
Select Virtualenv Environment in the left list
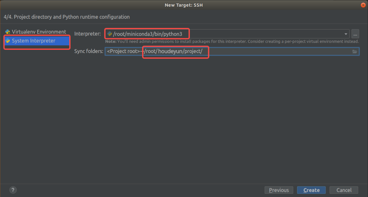pos(39,32)
